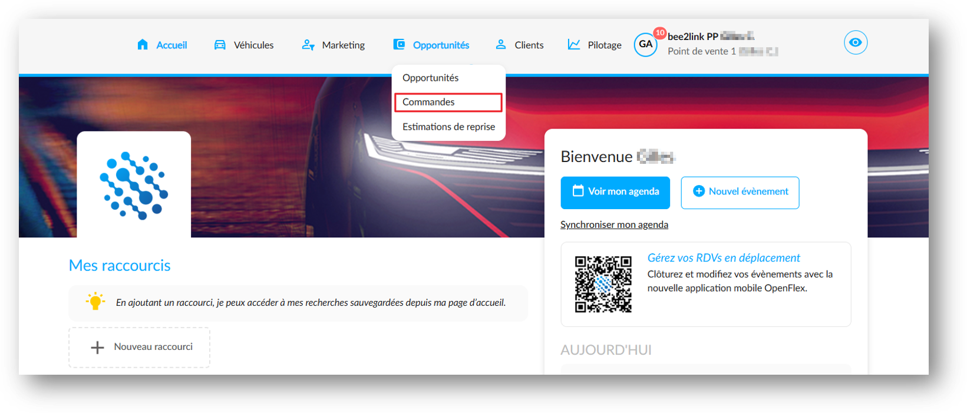Click the Véhicules car icon
The width and height of the screenshot is (967, 413).
[x=220, y=45]
